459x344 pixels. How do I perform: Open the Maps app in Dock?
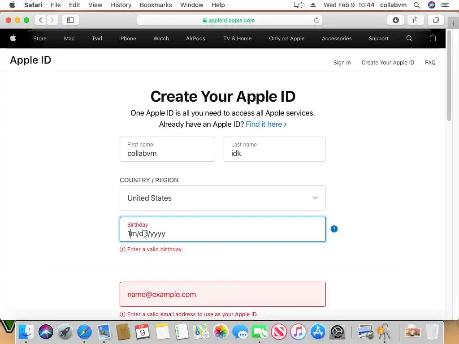201,332
